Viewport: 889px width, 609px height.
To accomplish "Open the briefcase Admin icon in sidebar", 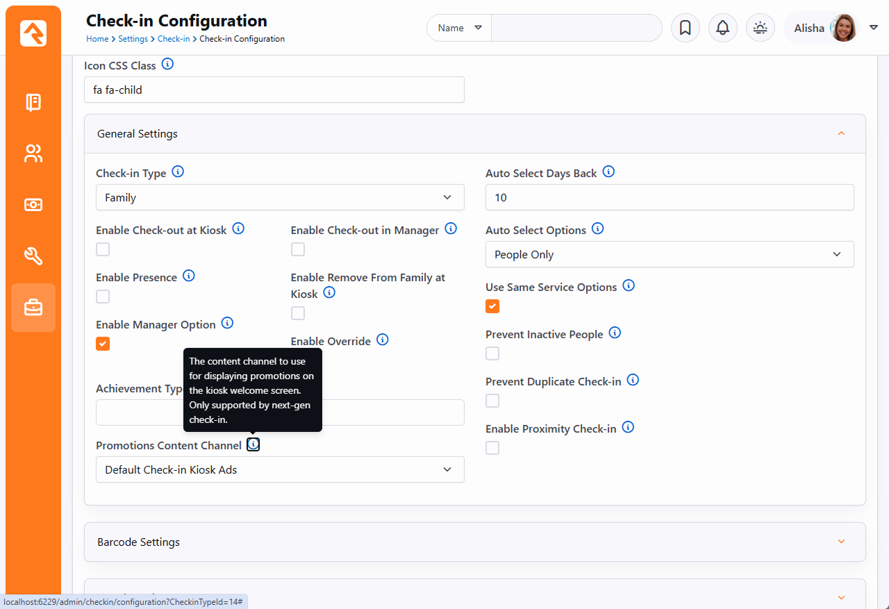I will (33, 308).
